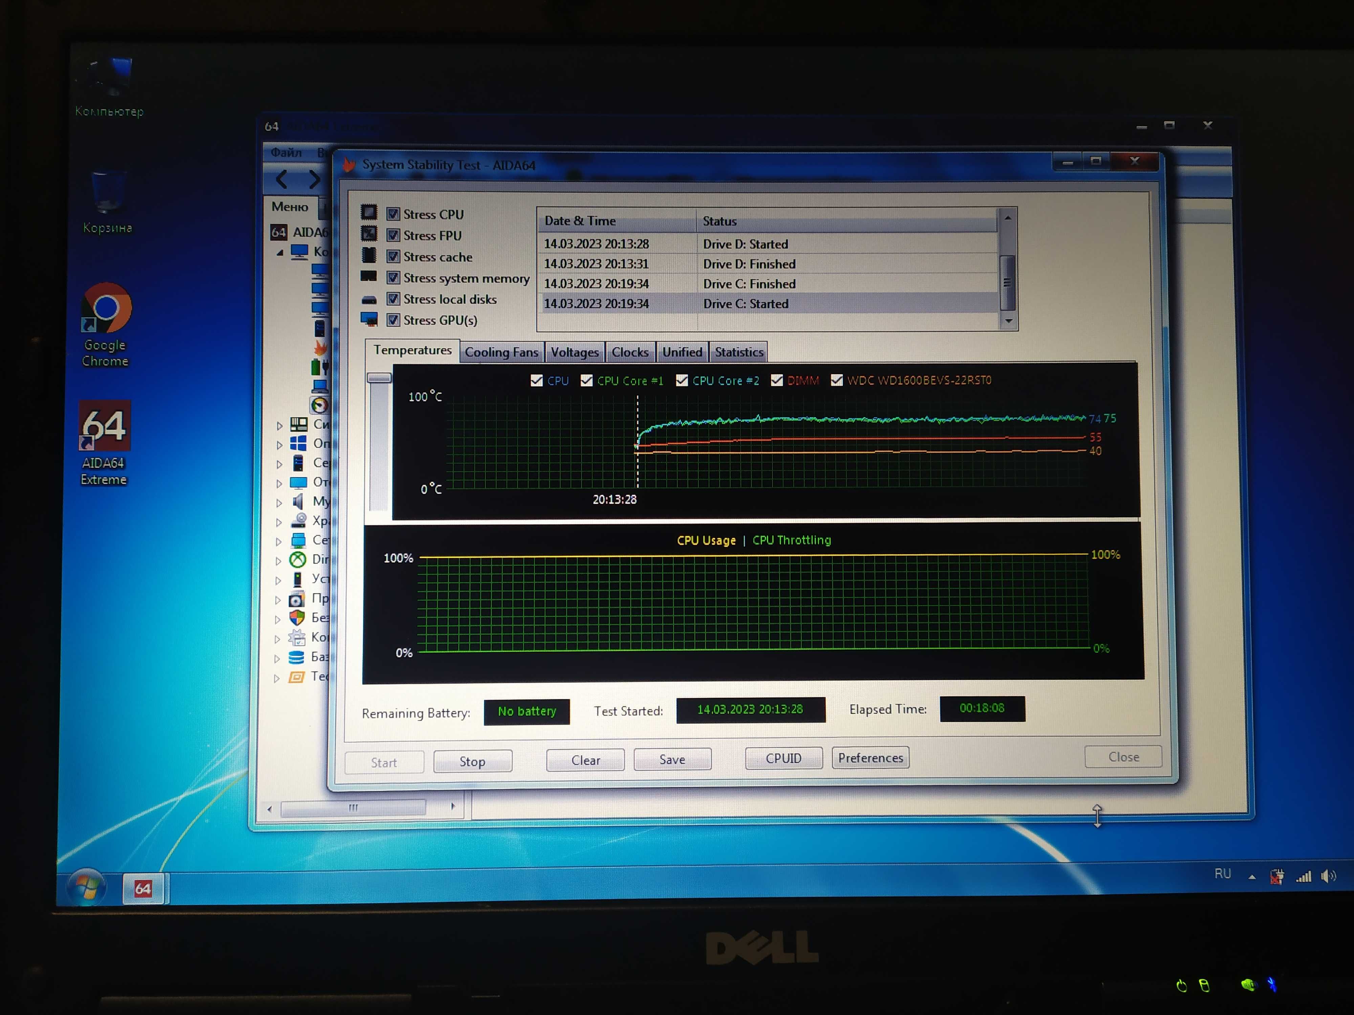Screen dimensions: 1354x1015
Task: Expand the security shield tree node arrow
Action: 278,619
